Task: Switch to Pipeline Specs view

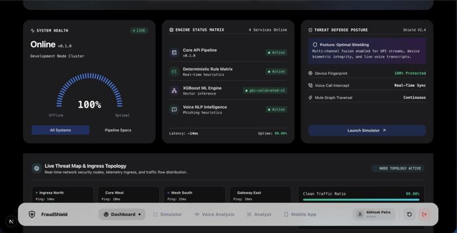Action: point(118,130)
